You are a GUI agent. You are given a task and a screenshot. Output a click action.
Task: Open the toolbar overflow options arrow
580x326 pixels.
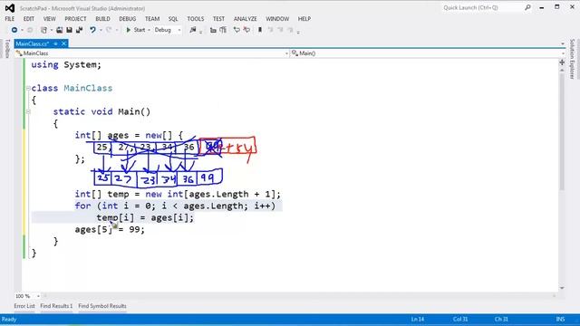[x=298, y=32]
